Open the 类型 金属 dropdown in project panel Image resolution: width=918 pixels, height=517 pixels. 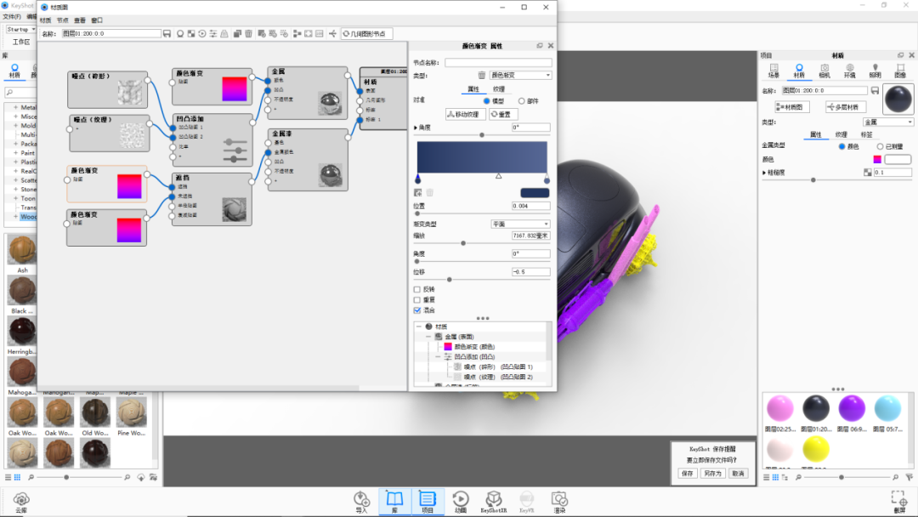point(888,122)
